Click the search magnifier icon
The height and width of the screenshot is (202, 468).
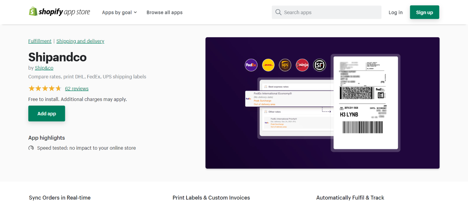[x=278, y=12]
